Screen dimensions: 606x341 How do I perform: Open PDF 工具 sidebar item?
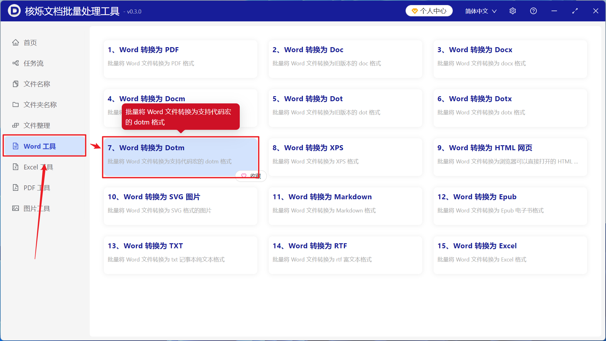coord(44,188)
